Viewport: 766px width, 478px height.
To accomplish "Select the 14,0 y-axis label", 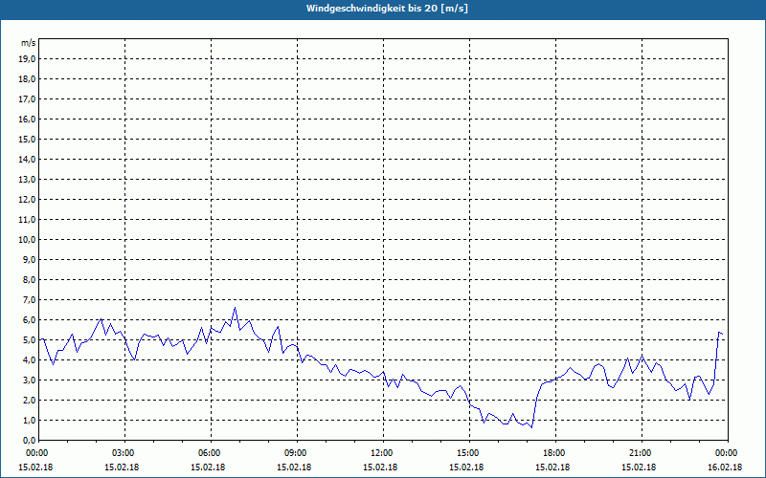I will pyautogui.click(x=28, y=159).
